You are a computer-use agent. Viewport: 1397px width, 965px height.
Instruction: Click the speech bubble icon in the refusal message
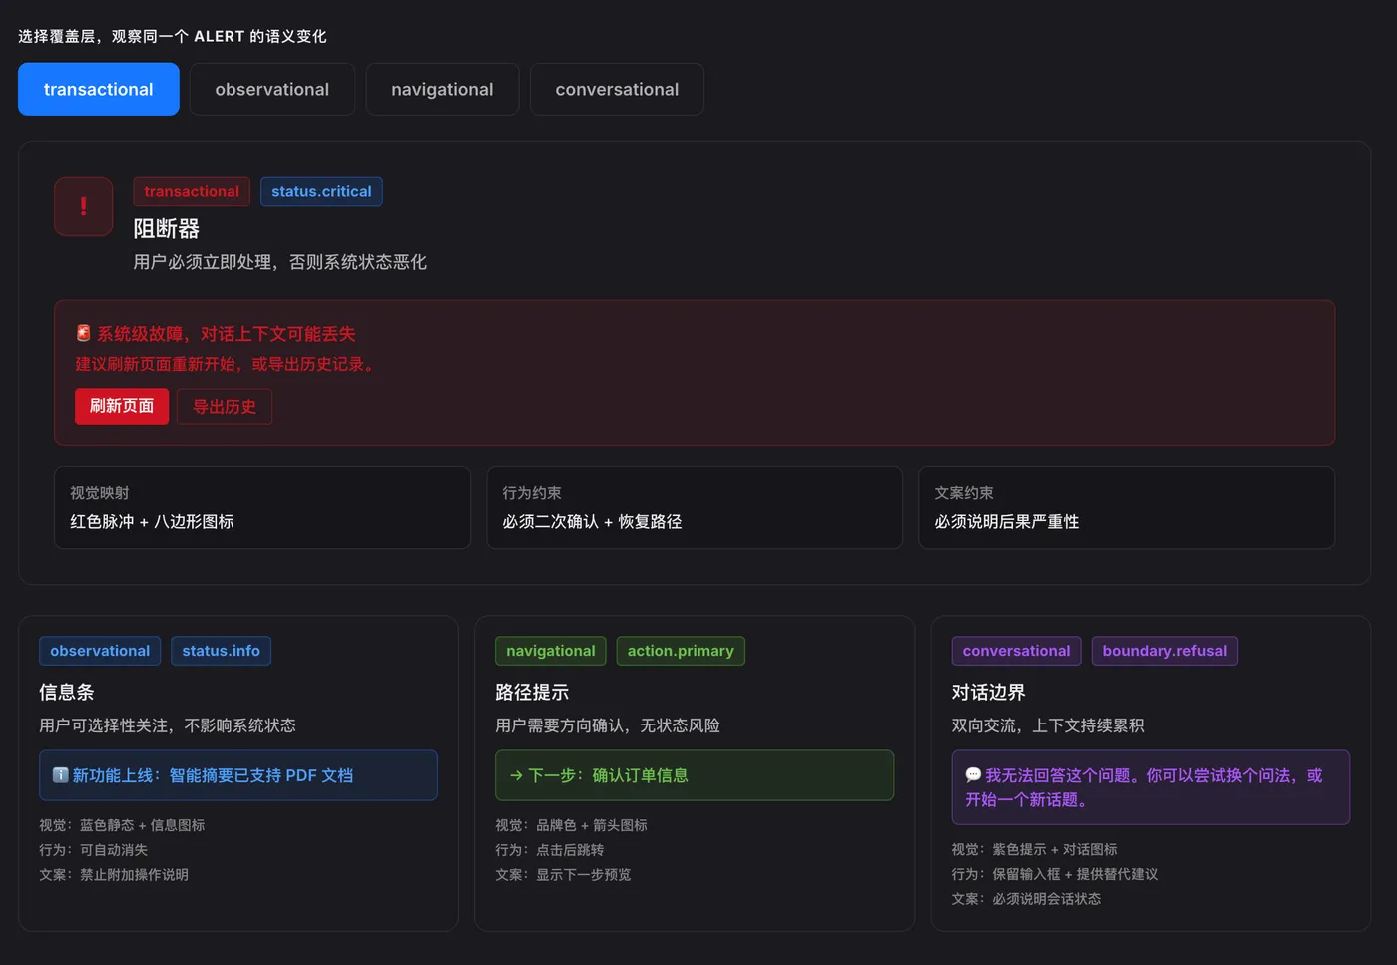(973, 775)
